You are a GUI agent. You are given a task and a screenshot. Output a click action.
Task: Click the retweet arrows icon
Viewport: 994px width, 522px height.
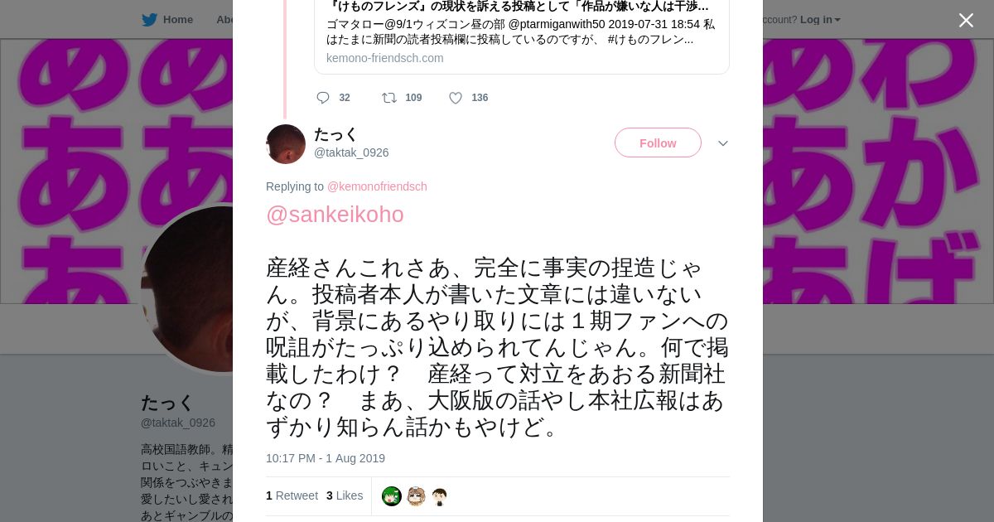tap(388, 98)
